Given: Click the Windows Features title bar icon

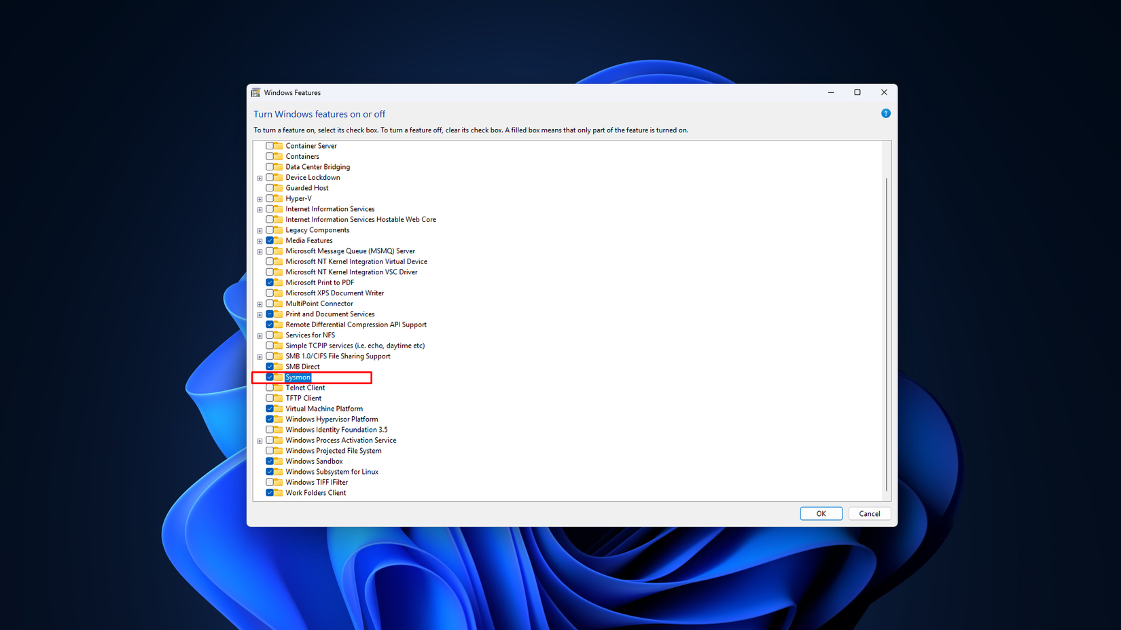Looking at the screenshot, I should pyautogui.click(x=255, y=92).
